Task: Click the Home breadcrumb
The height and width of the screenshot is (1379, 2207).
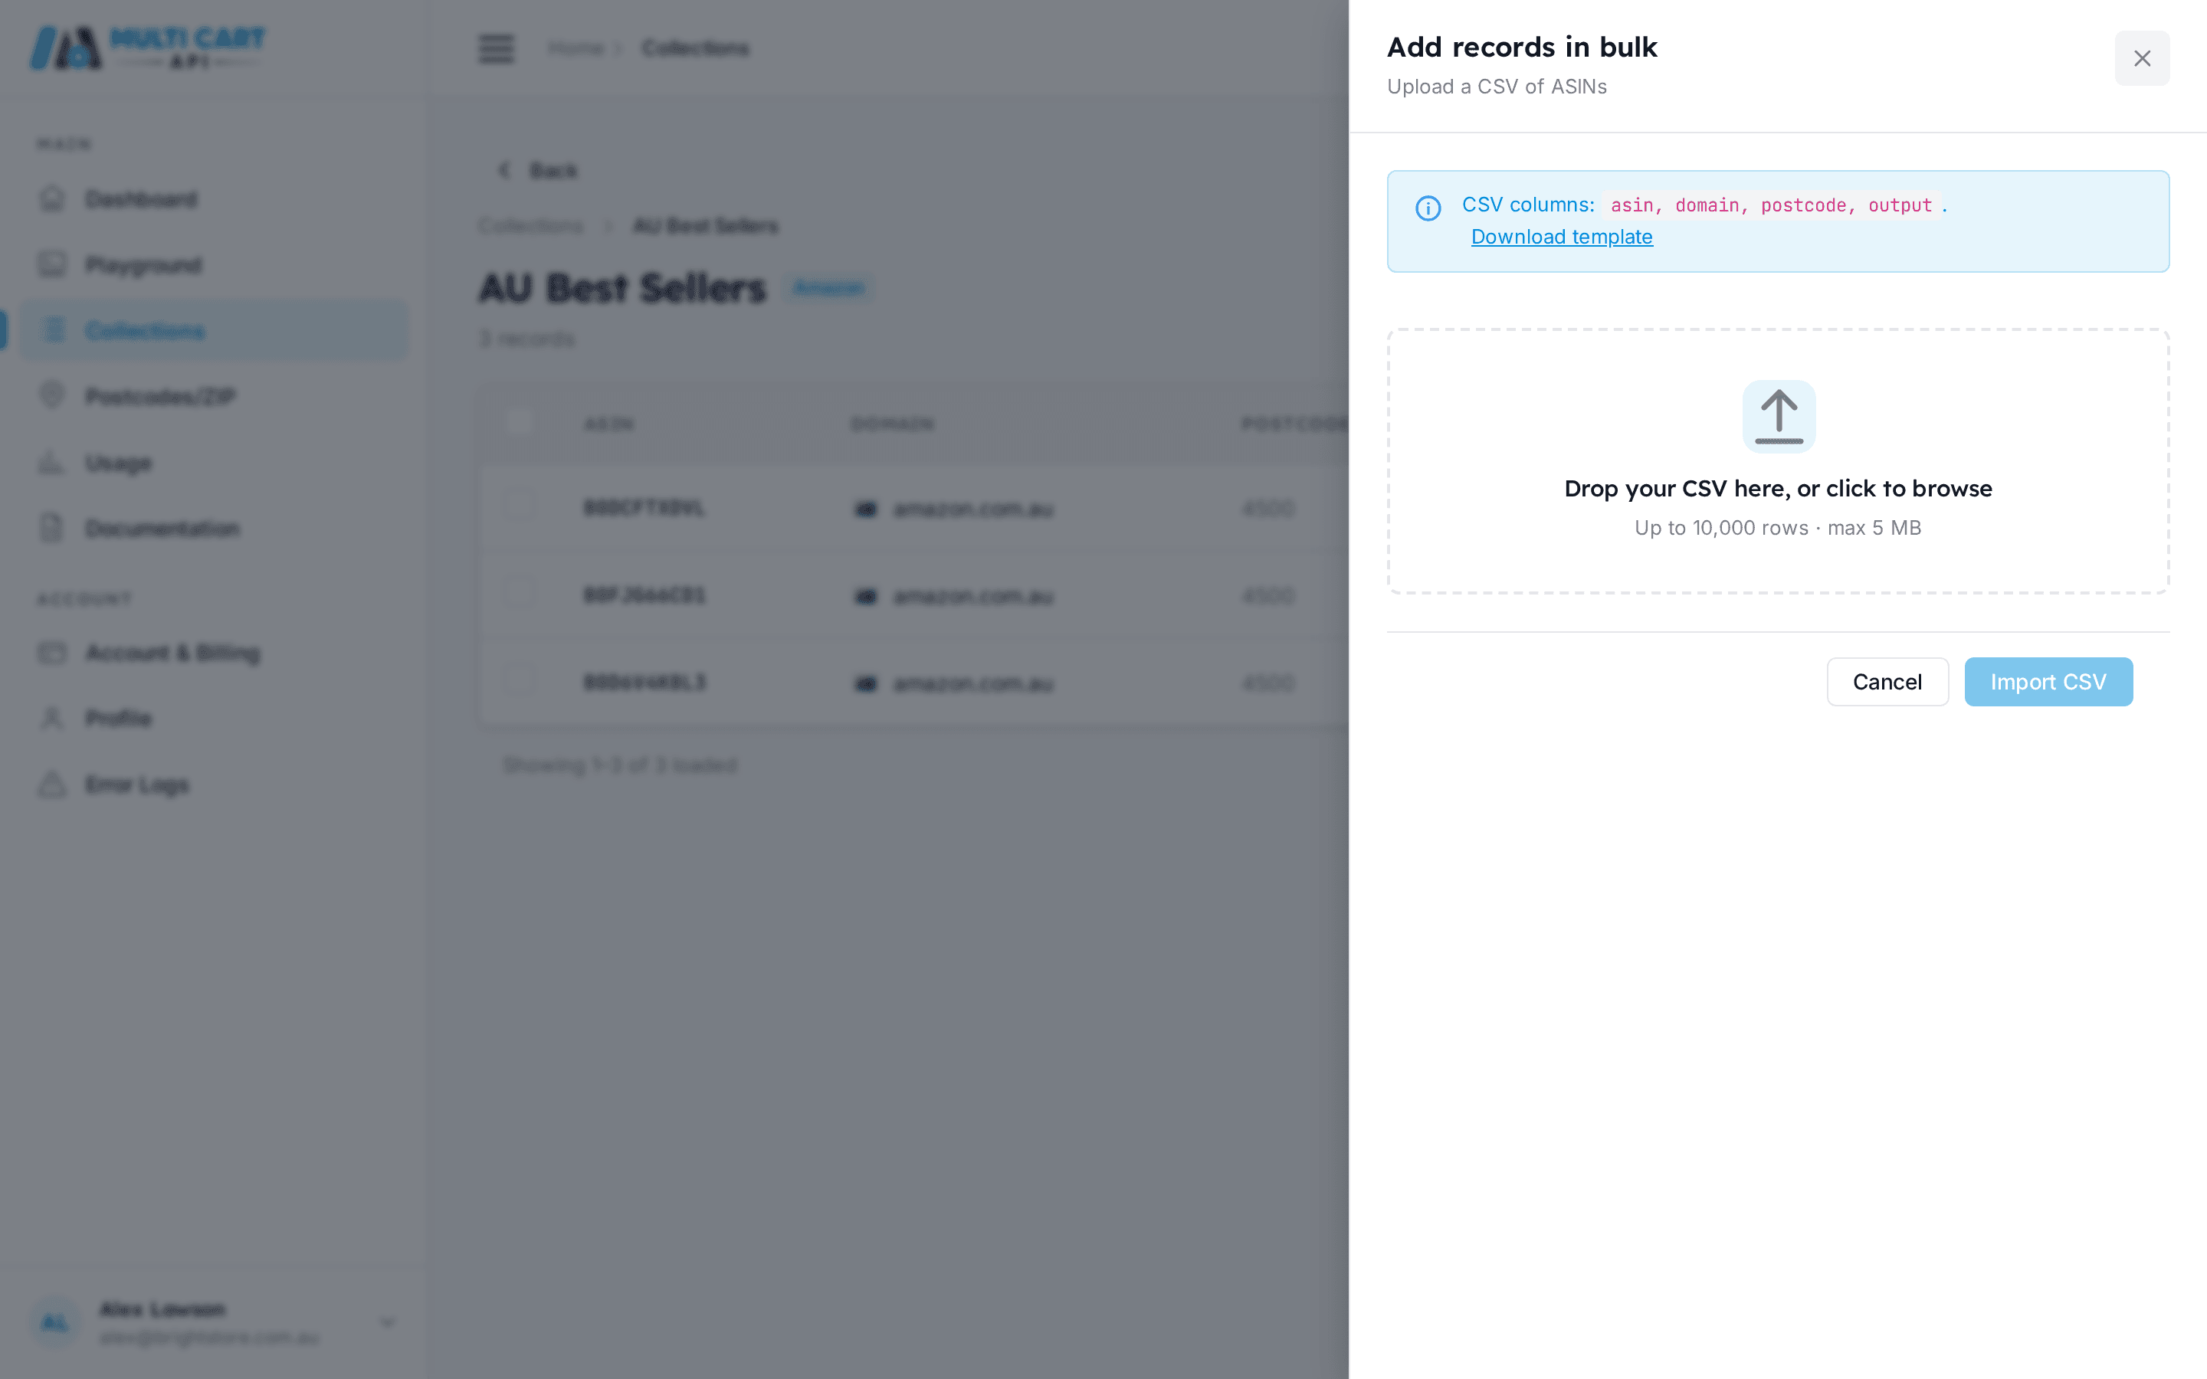Action: [576, 48]
